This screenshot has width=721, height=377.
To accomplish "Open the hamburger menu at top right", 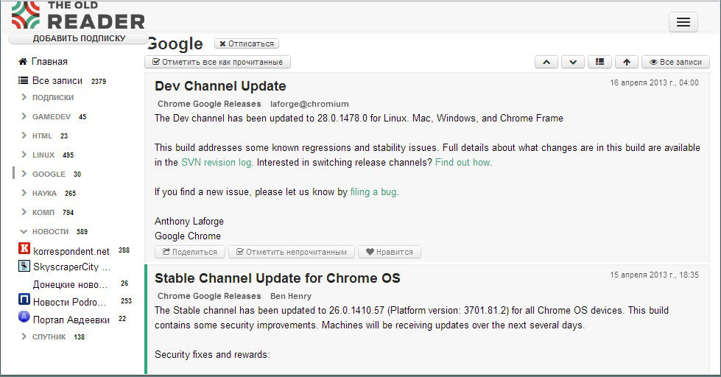I will point(683,22).
